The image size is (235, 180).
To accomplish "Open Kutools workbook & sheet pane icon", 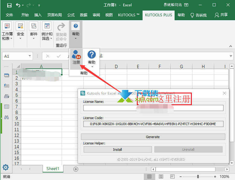I will click(x=7, y=75).
